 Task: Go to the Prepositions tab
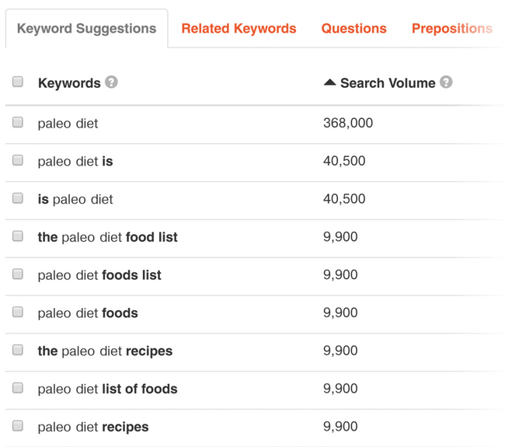point(451,29)
